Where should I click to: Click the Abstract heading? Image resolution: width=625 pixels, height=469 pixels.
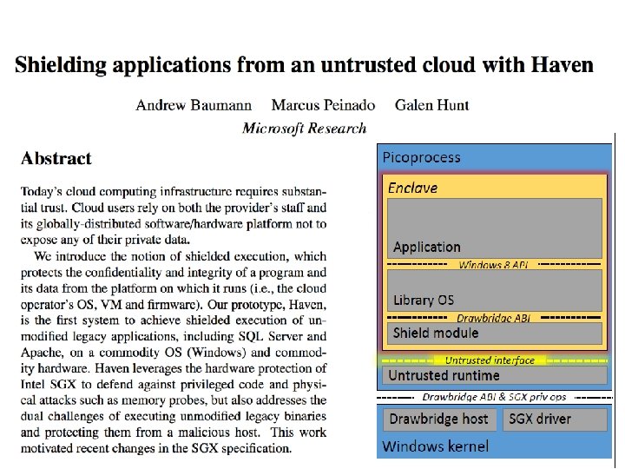56,158
